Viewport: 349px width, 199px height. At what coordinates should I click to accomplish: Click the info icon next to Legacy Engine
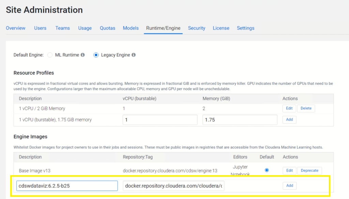click(x=134, y=55)
